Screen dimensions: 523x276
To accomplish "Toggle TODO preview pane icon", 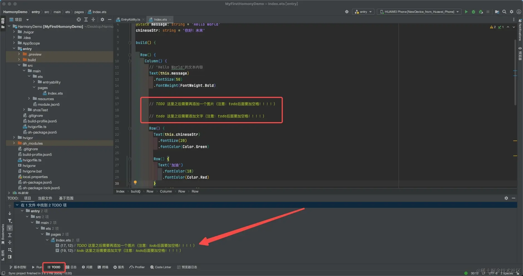I will 10,257.
